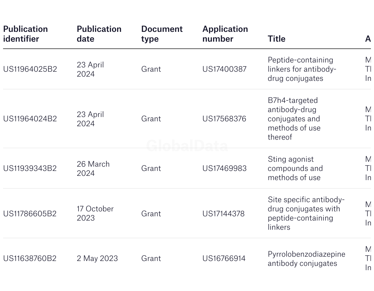Viewport: 374px width, 291px height.
Task: Click application number US16766914
Action: 224,258
